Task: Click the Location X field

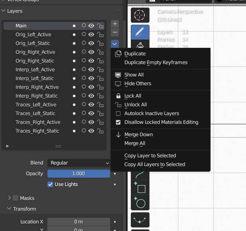Action: (x=79, y=222)
